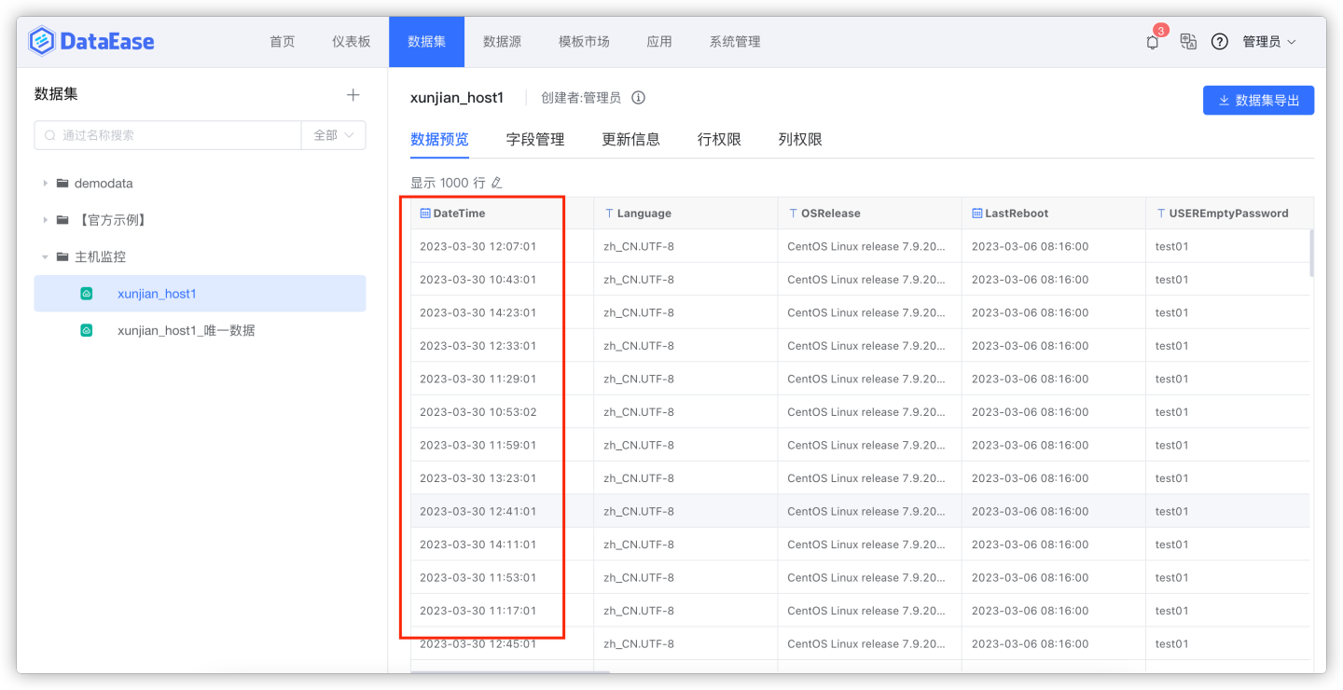This screenshot has height=690, width=1343.
Task: Open the help question mark icon
Action: tap(1220, 41)
